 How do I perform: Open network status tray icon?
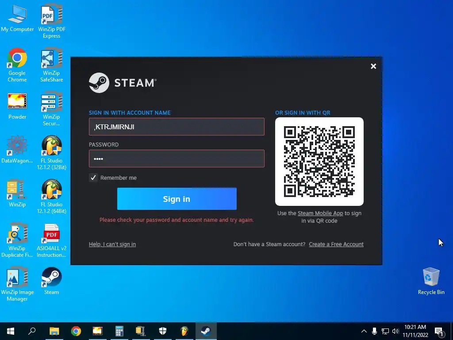coord(385,331)
